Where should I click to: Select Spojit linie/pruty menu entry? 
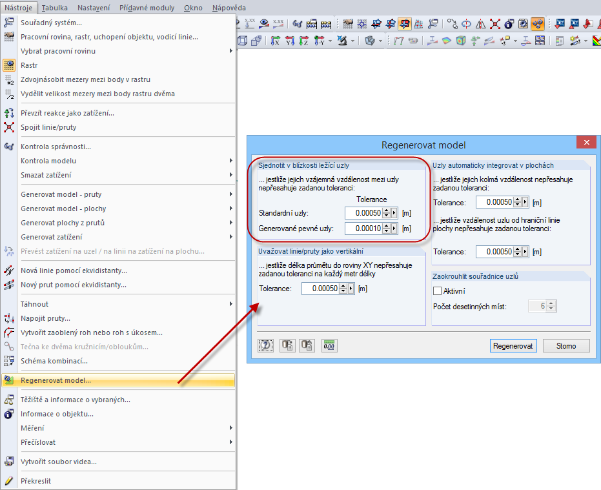[118, 127]
